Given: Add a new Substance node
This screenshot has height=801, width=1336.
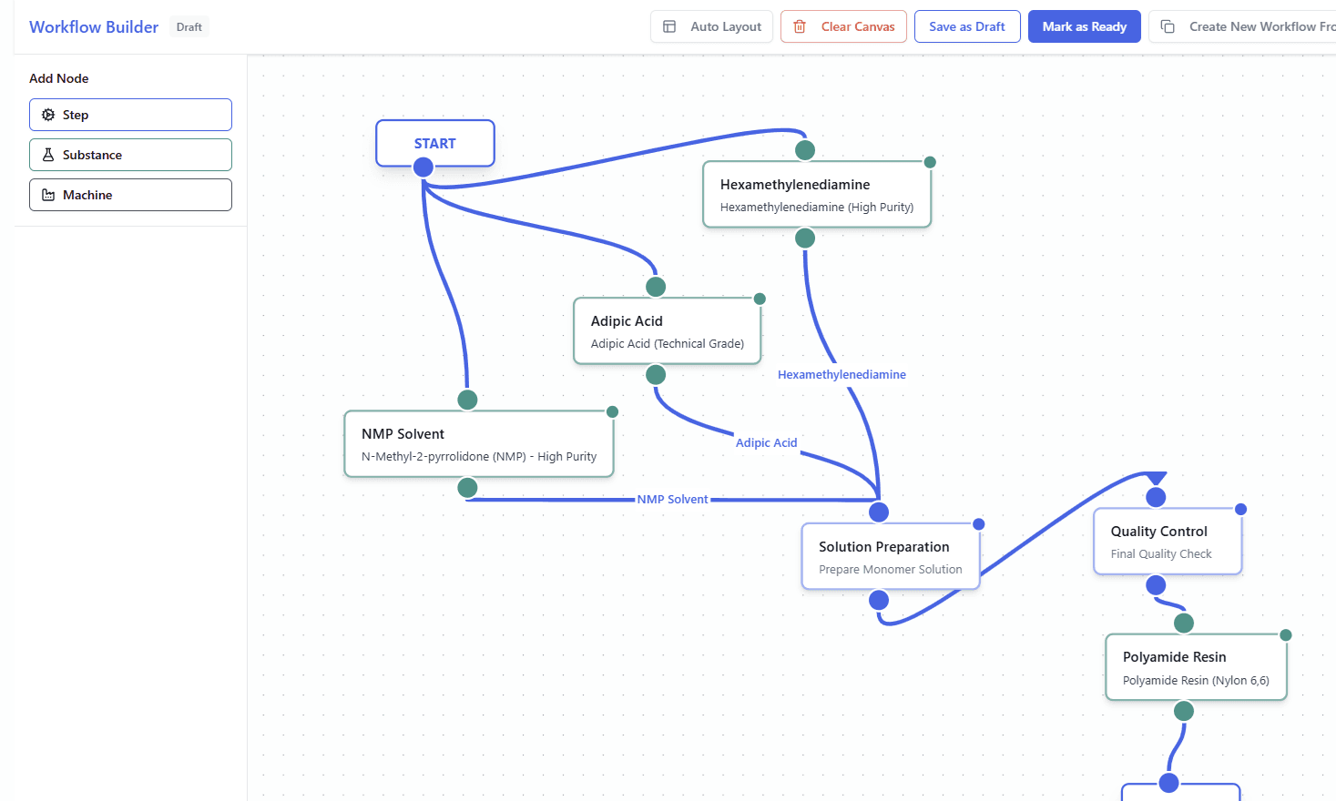Looking at the screenshot, I should click(130, 155).
